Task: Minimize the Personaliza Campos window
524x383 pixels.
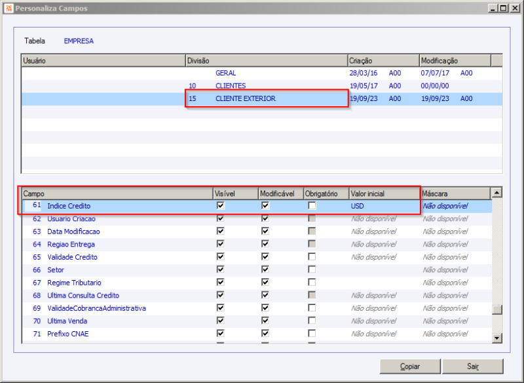Action: 493,8
